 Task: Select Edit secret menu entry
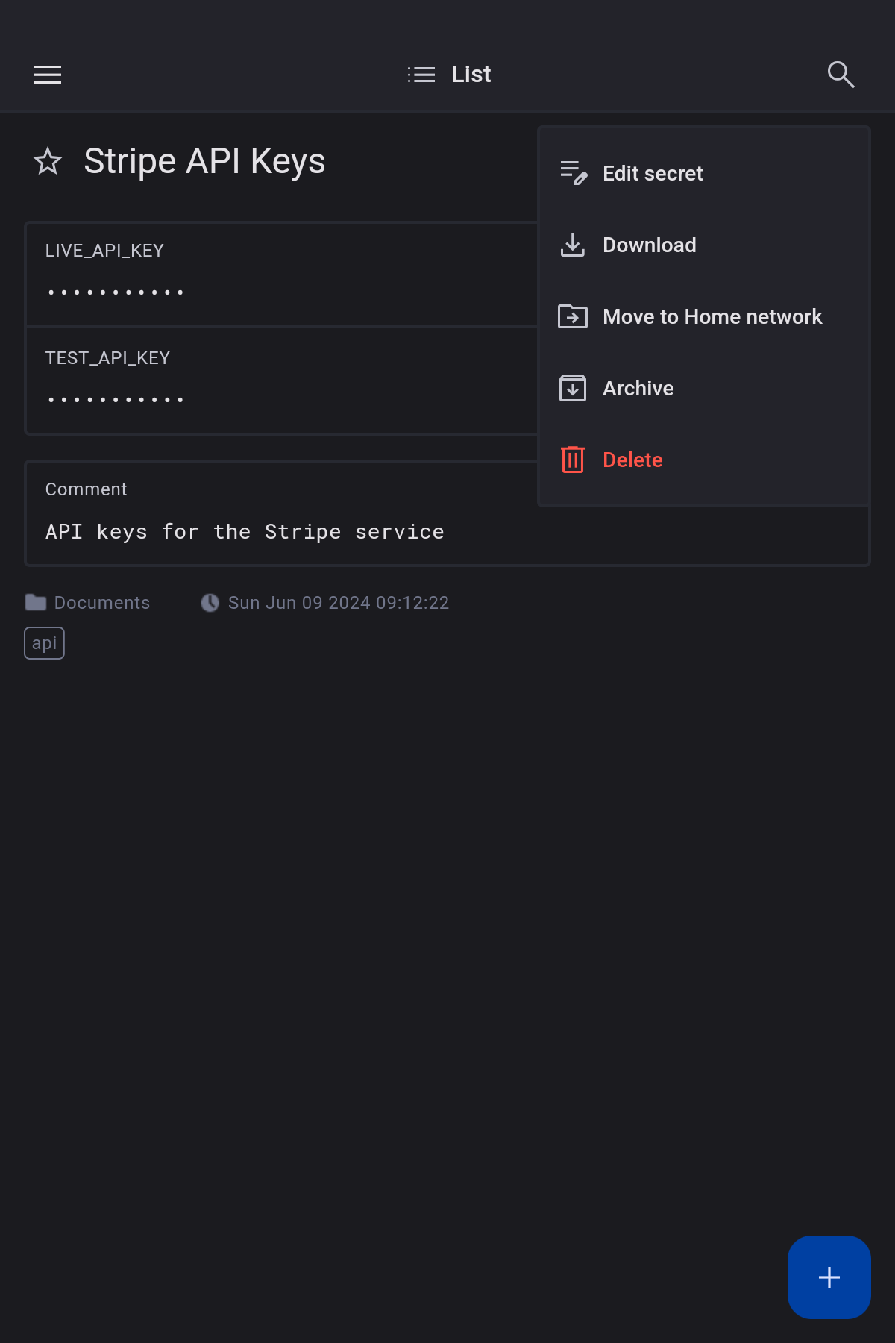pos(653,173)
